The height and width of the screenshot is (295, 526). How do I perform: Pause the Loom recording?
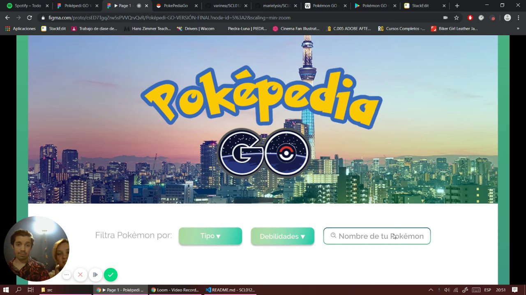(x=95, y=275)
